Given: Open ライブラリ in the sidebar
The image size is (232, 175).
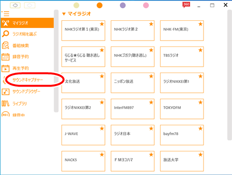Looking at the screenshot, I should [20, 103].
